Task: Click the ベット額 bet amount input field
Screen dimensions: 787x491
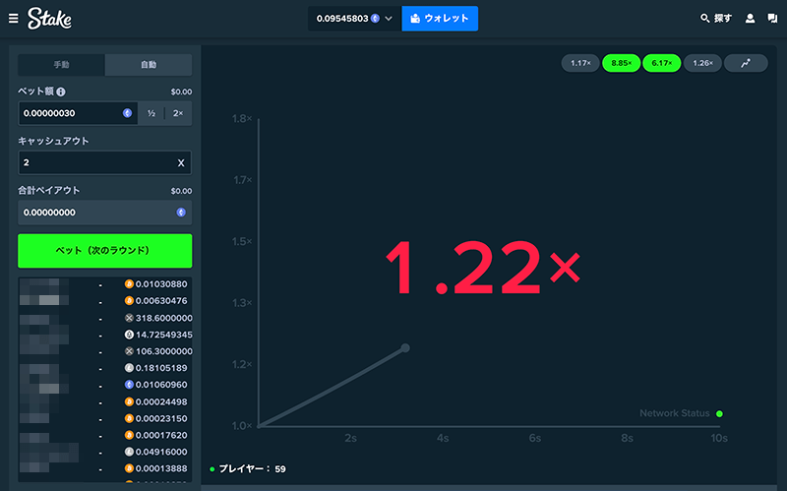Action: click(x=69, y=113)
